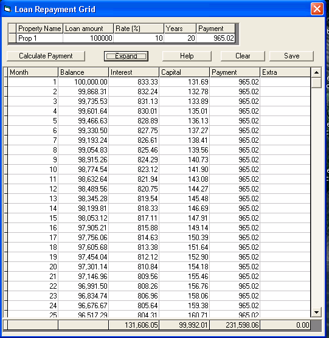
Task: Click the Month column header
Action: pos(33,72)
